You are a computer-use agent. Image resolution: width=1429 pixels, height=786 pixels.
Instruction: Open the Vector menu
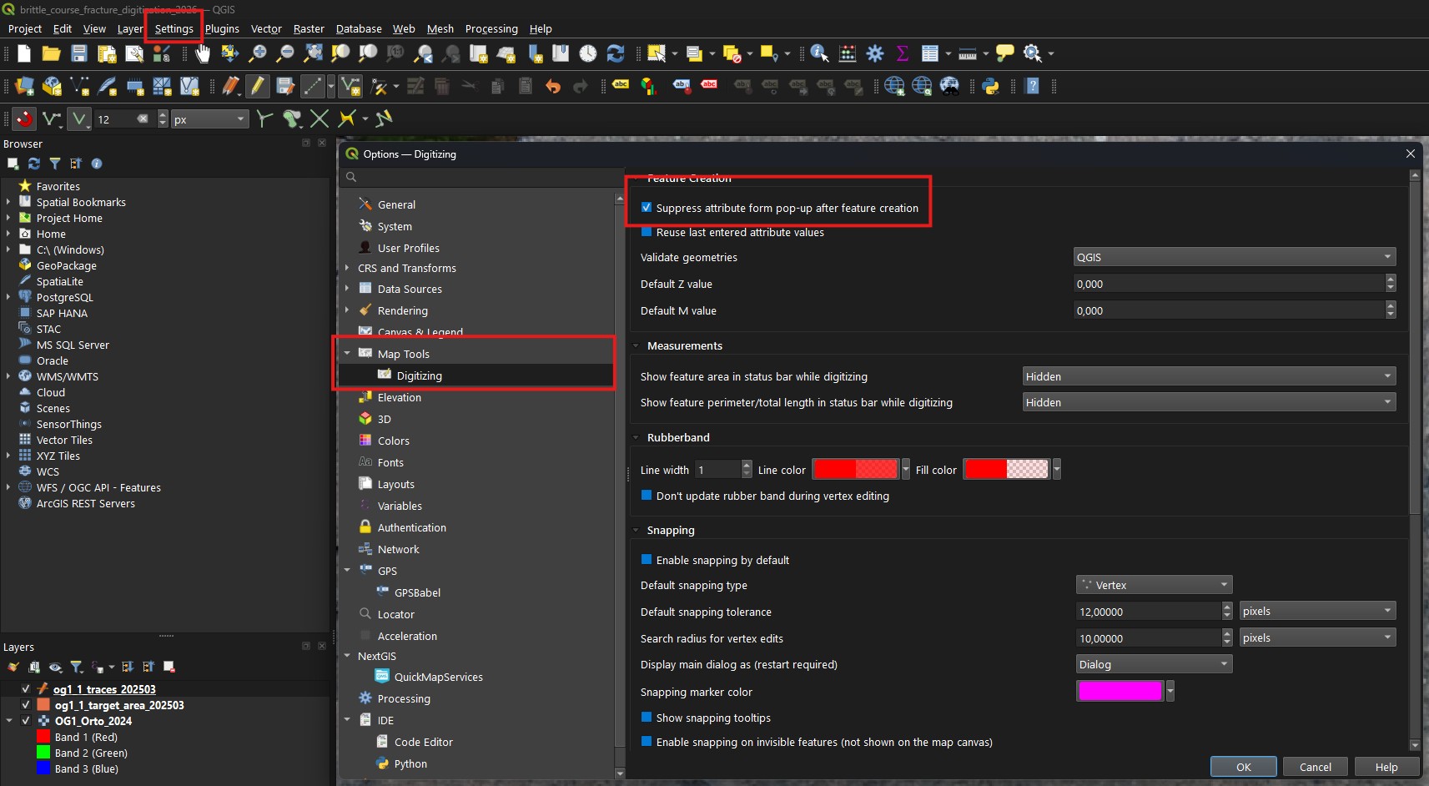pyautogui.click(x=266, y=28)
